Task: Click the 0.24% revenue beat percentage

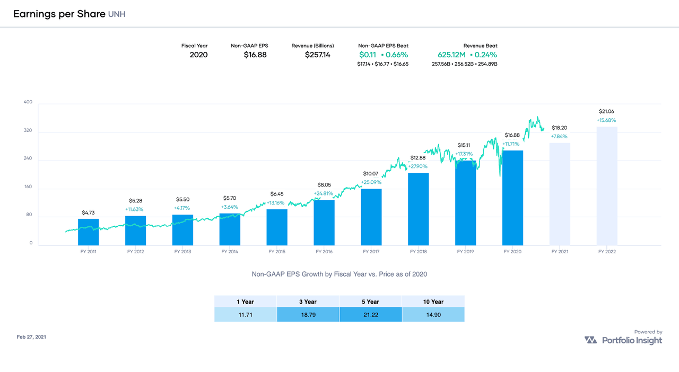Action: coord(486,55)
